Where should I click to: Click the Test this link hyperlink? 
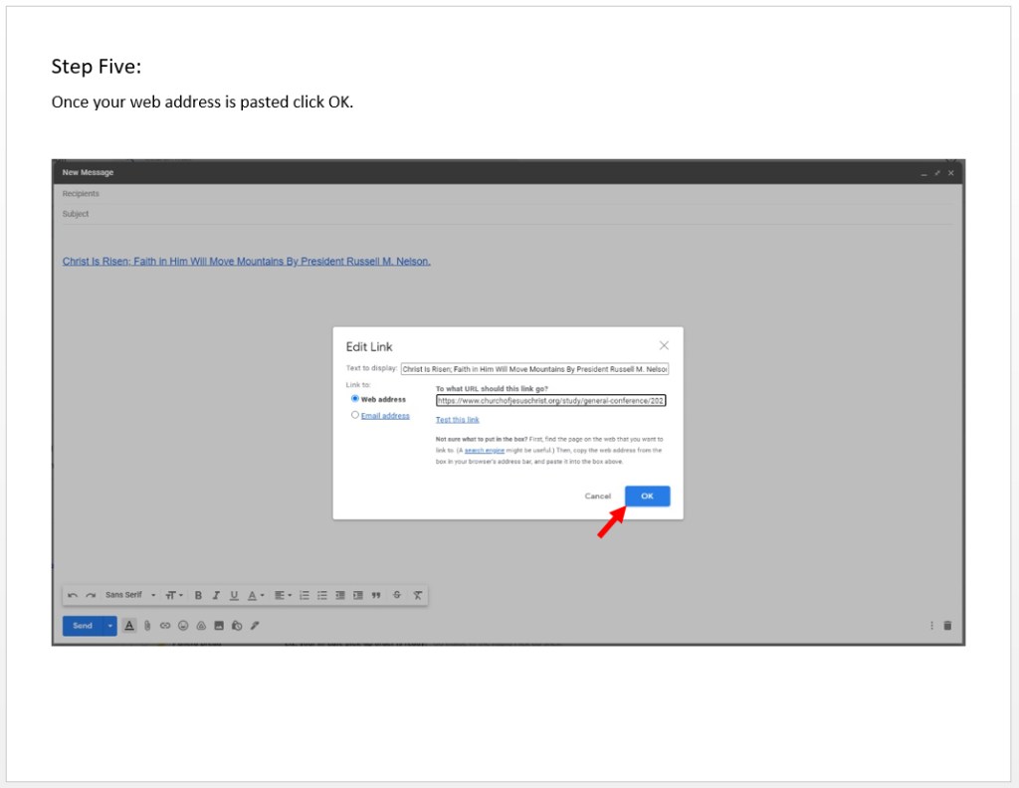457,420
